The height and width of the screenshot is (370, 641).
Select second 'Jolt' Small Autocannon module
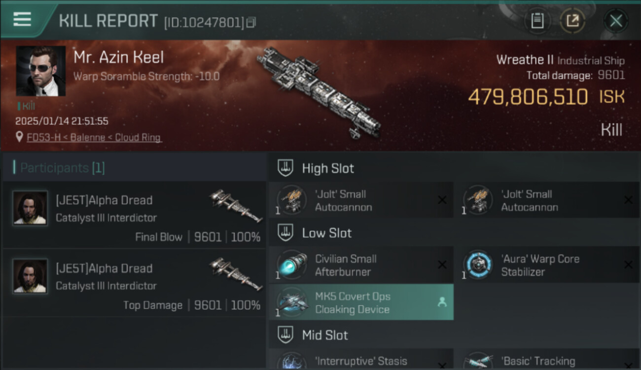547,200
